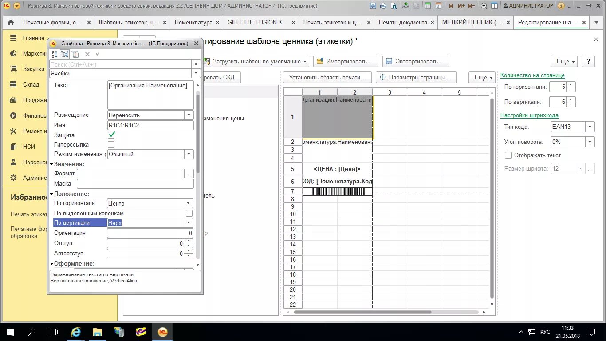Click the split window layout icon
606x341 pixels.
495,6
